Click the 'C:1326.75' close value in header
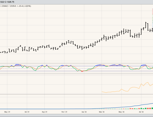Screen dimensions: 153x117 point(9,2)
